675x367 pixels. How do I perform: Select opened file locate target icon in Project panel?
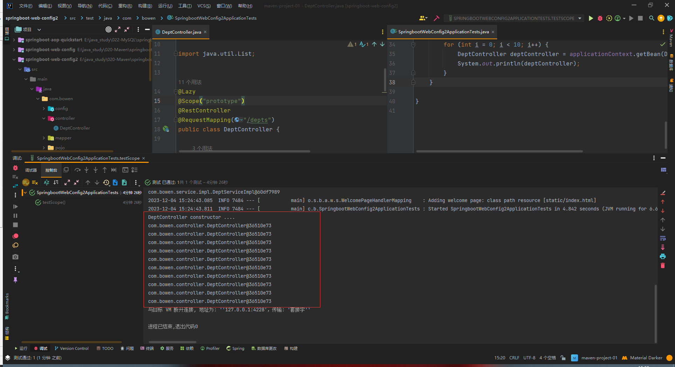point(109,29)
